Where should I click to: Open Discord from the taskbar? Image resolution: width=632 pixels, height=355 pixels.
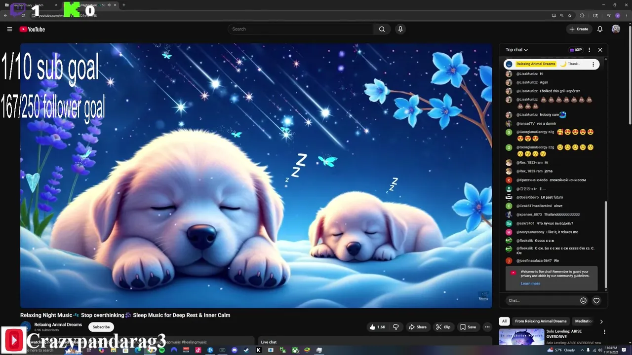235,350
